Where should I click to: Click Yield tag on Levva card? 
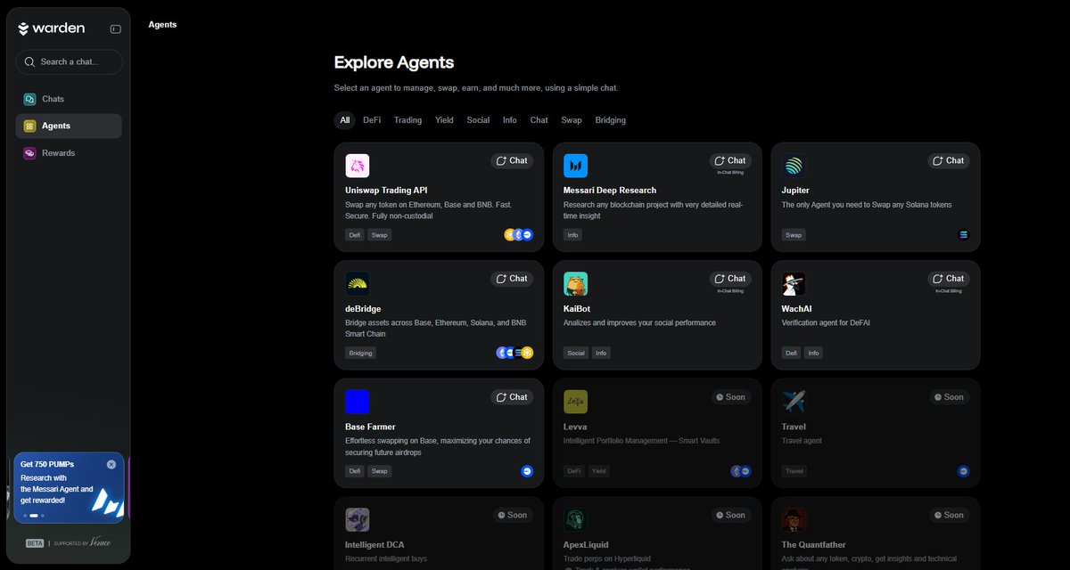[599, 471]
